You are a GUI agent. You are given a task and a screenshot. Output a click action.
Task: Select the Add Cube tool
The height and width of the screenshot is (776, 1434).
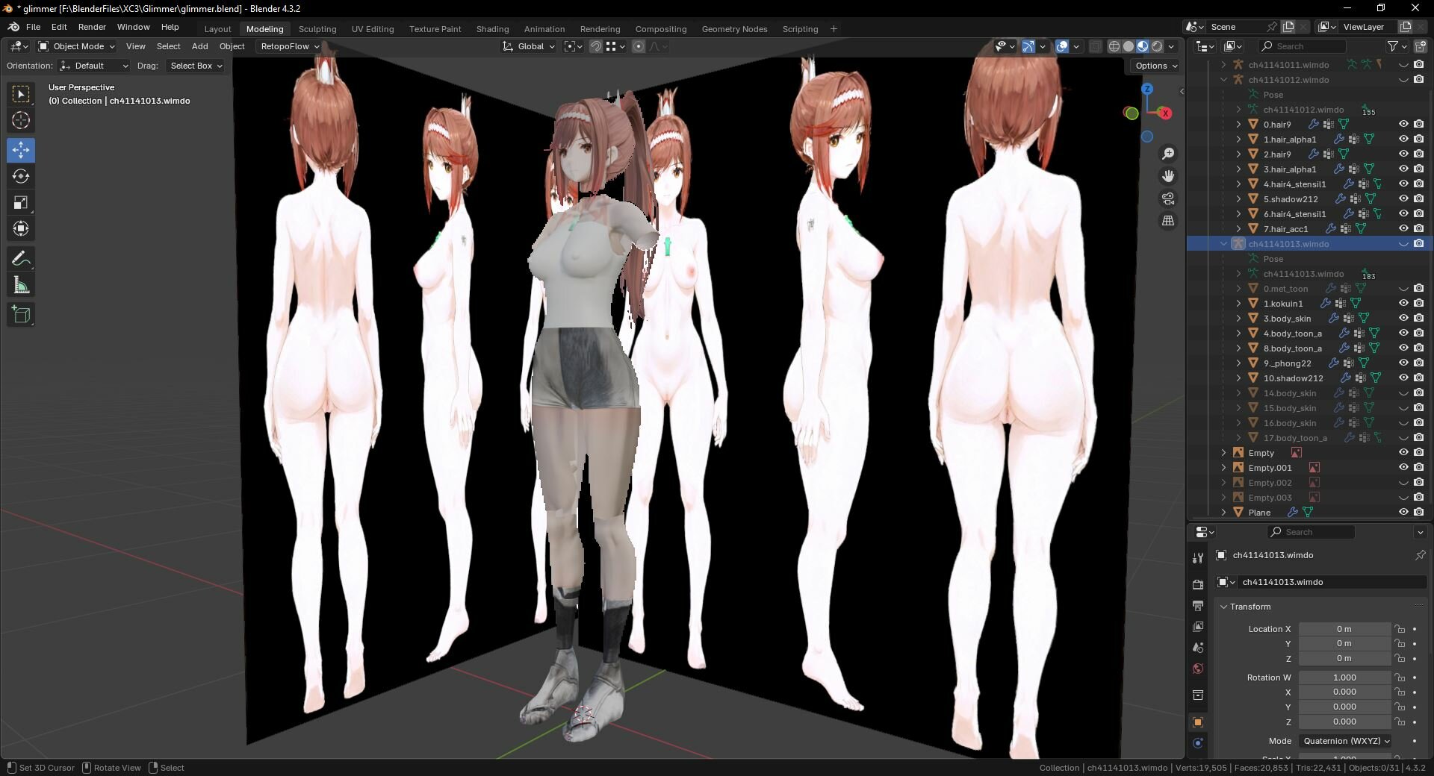pyautogui.click(x=21, y=315)
